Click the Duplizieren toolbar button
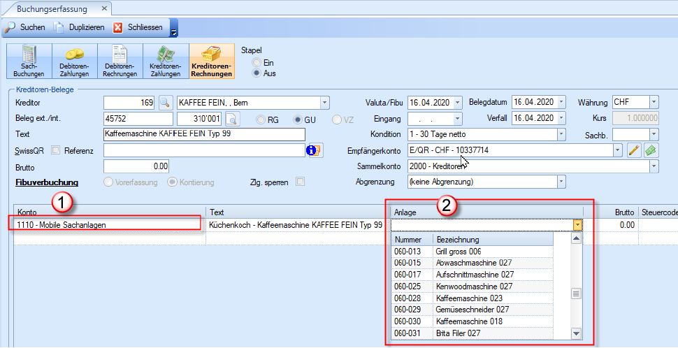The height and width of the screenshot is (348, 678). pos(80,27)
